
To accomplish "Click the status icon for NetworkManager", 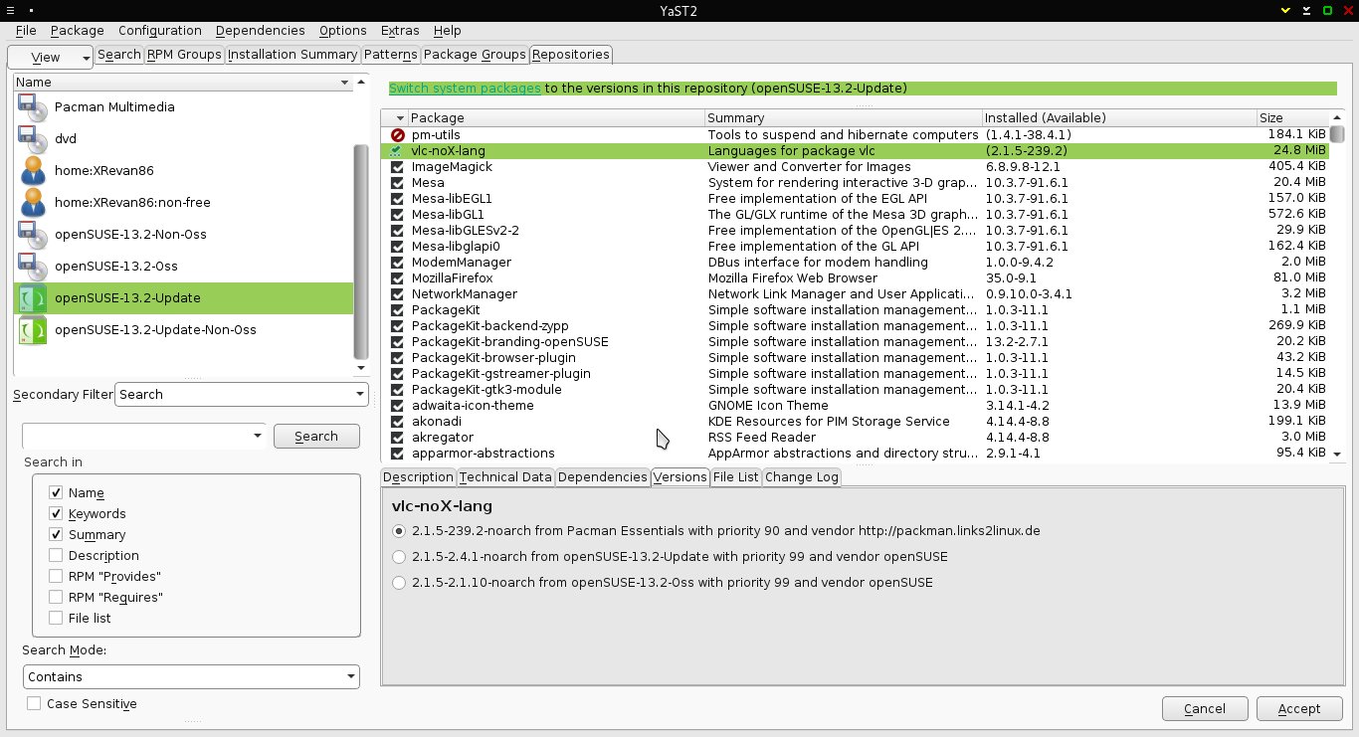I will [x=398, y=294].
